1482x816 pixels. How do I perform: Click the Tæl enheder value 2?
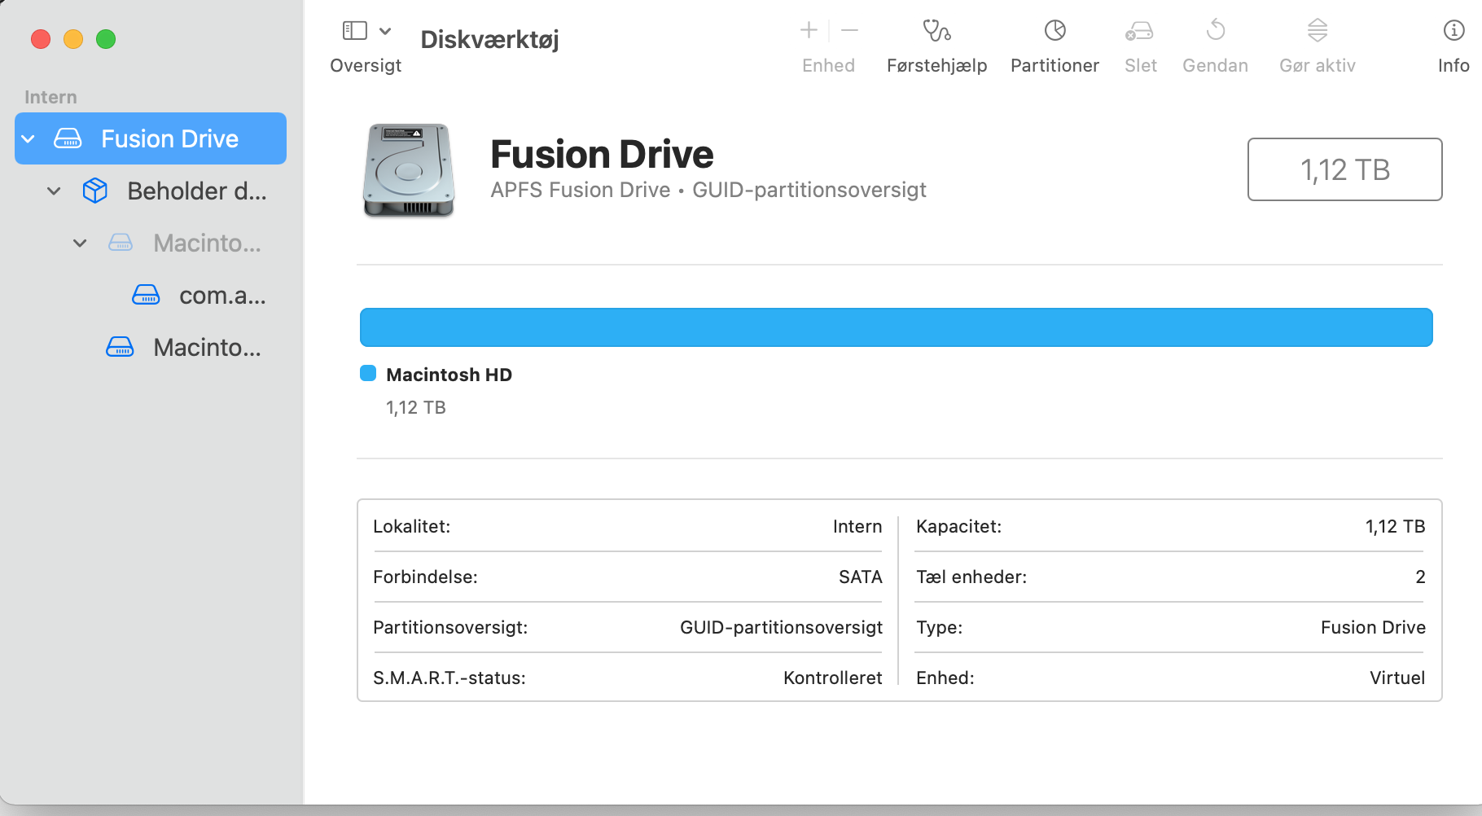point(1420,577)
